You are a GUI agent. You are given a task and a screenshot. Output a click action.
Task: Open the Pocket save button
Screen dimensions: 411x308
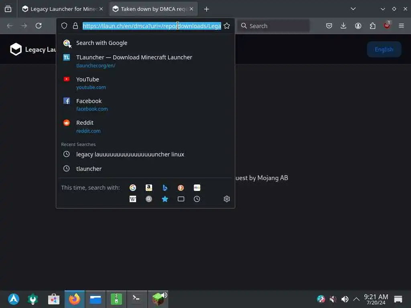pos(329,26)
